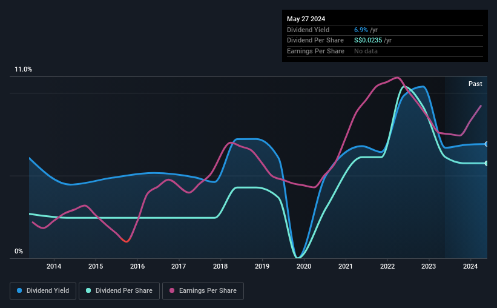The image size is (497, 308).
Task: Select the 2022 x-axis label
Action: [387, 266]
